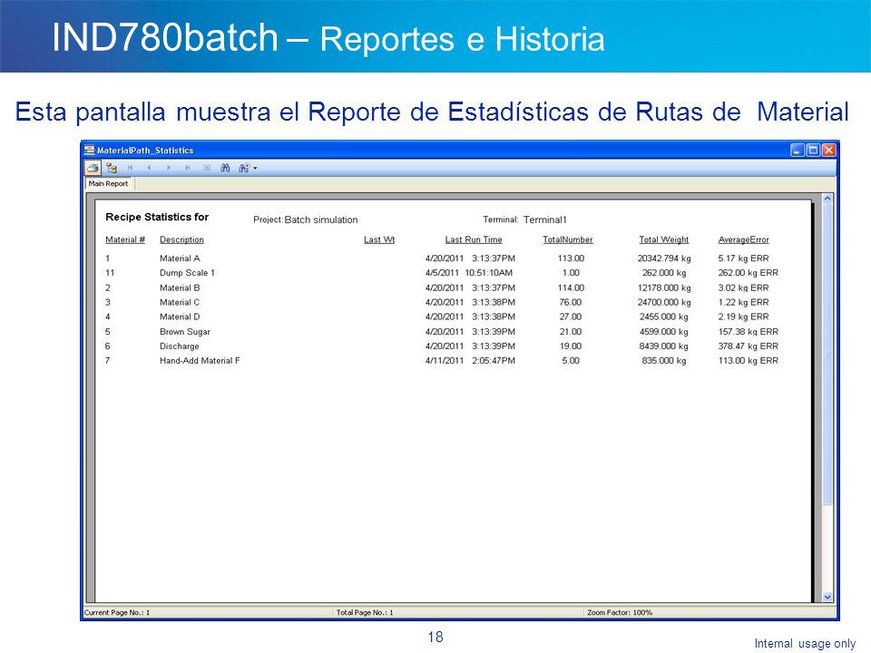
Task: Click the "AverageError" column header
Action: [744, 239]
